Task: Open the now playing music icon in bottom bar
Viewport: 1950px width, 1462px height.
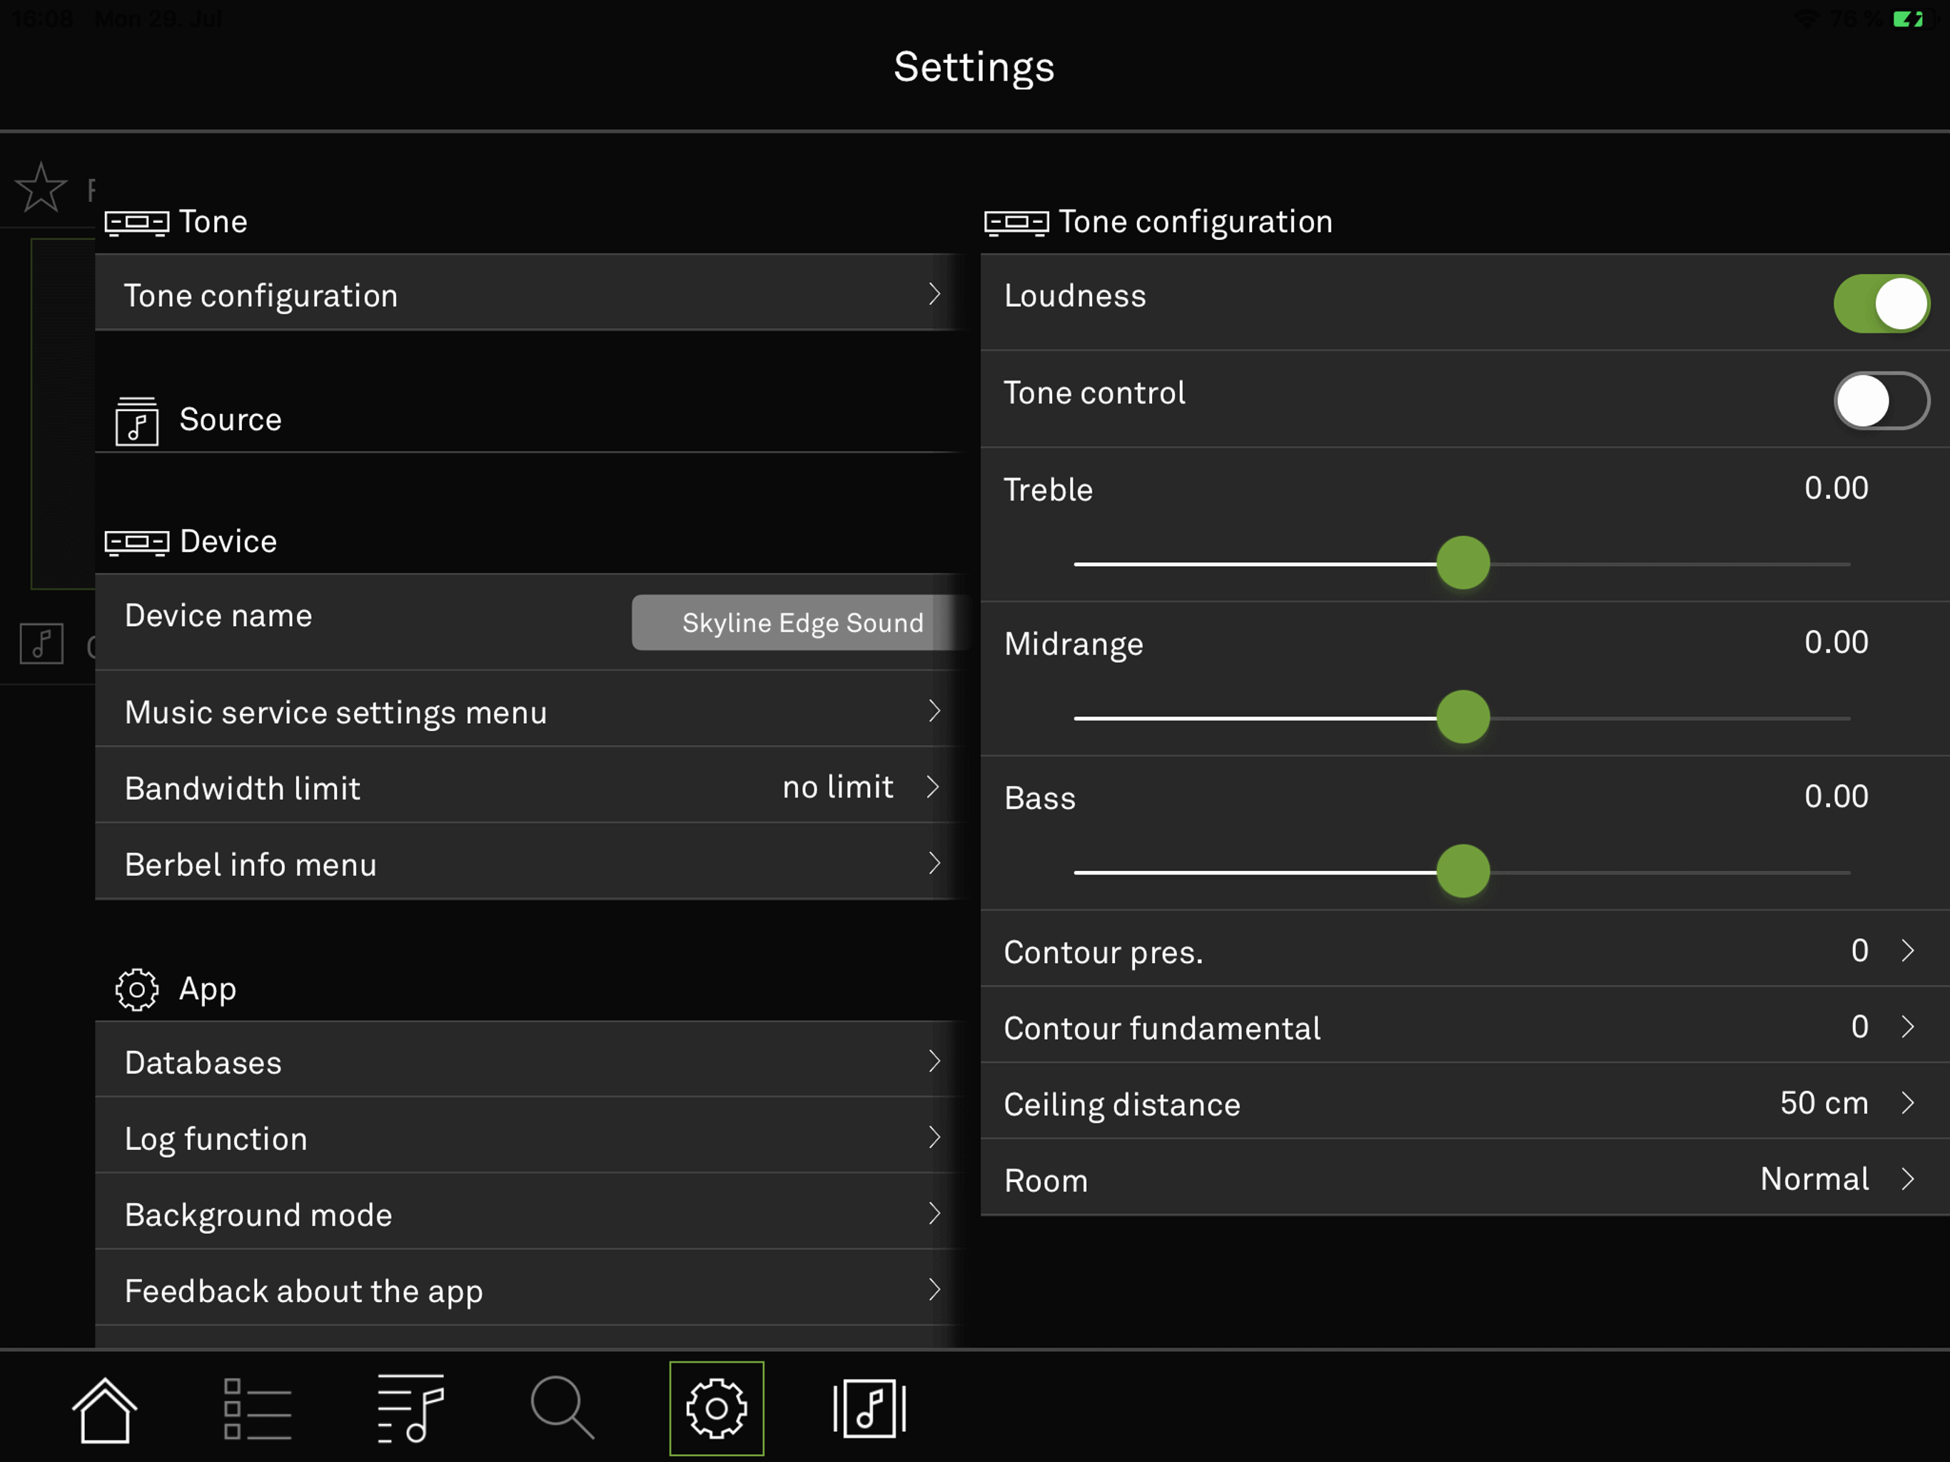Action: [x=869, y=1408]
